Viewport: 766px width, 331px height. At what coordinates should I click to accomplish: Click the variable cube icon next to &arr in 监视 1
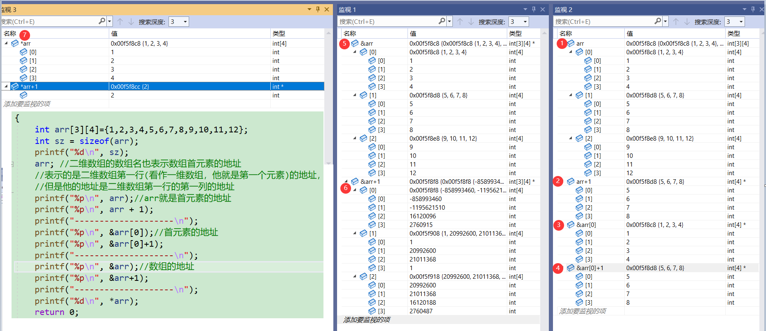tap(355, 43)
